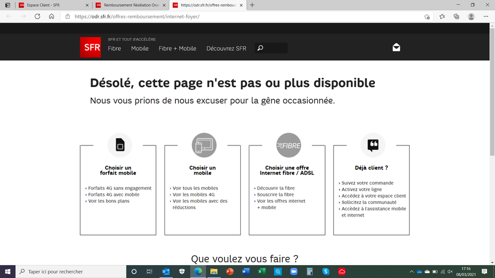Screen dimensions: 495x278
Task: Click the FIBRE circle icon
Action: 288,145
